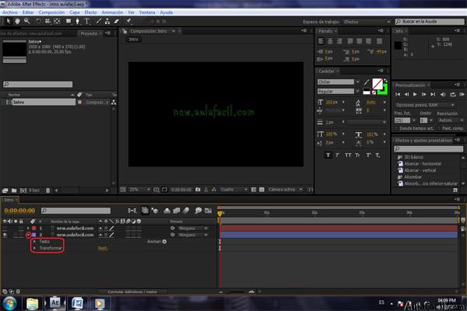Enable 'Pant. comp.' checkbox

(439, 128)
